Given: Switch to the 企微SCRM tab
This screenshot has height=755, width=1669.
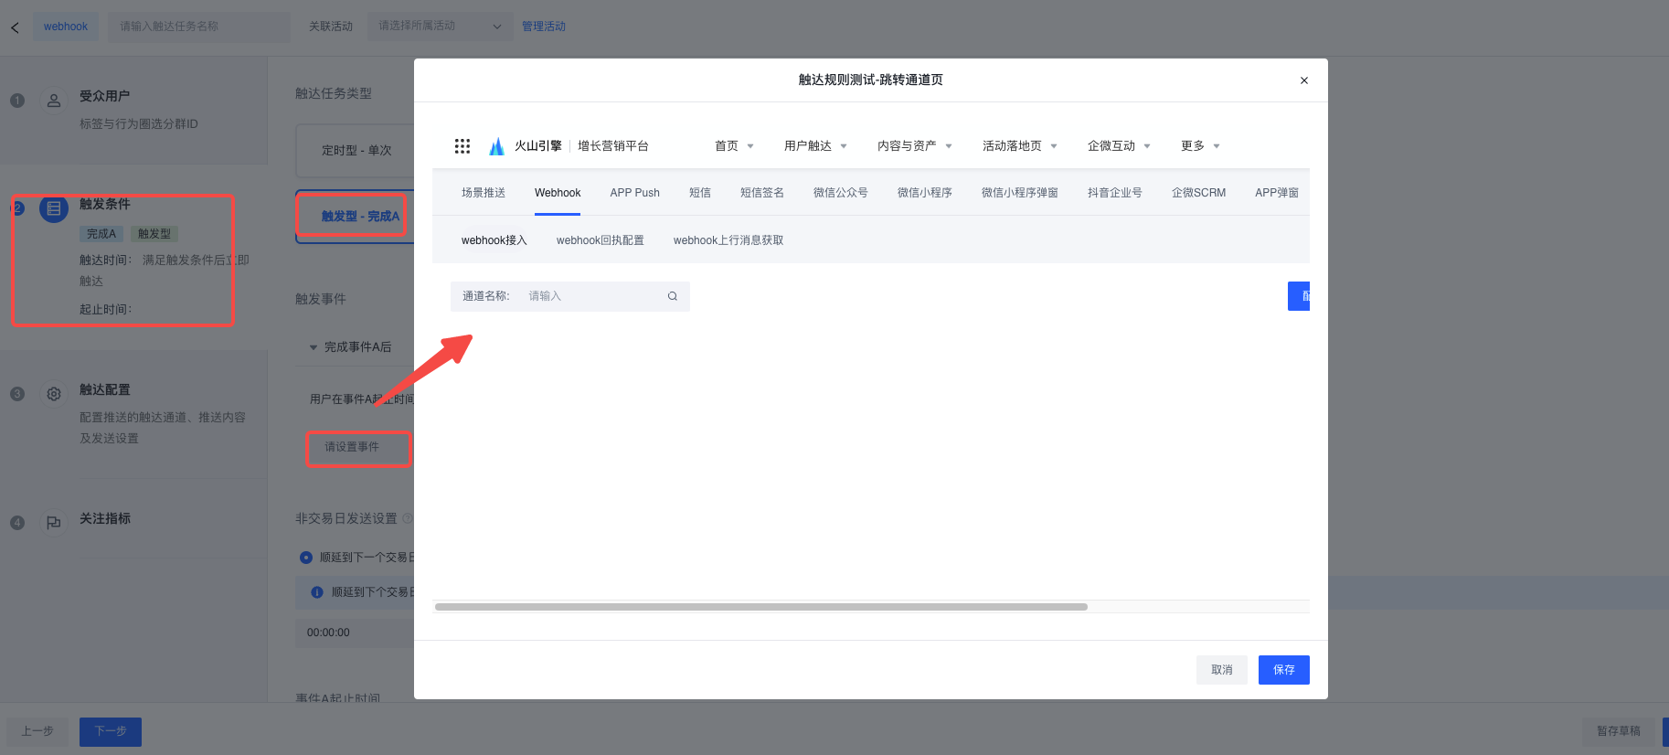Looking at the screenshot, I should (1199, 193).
